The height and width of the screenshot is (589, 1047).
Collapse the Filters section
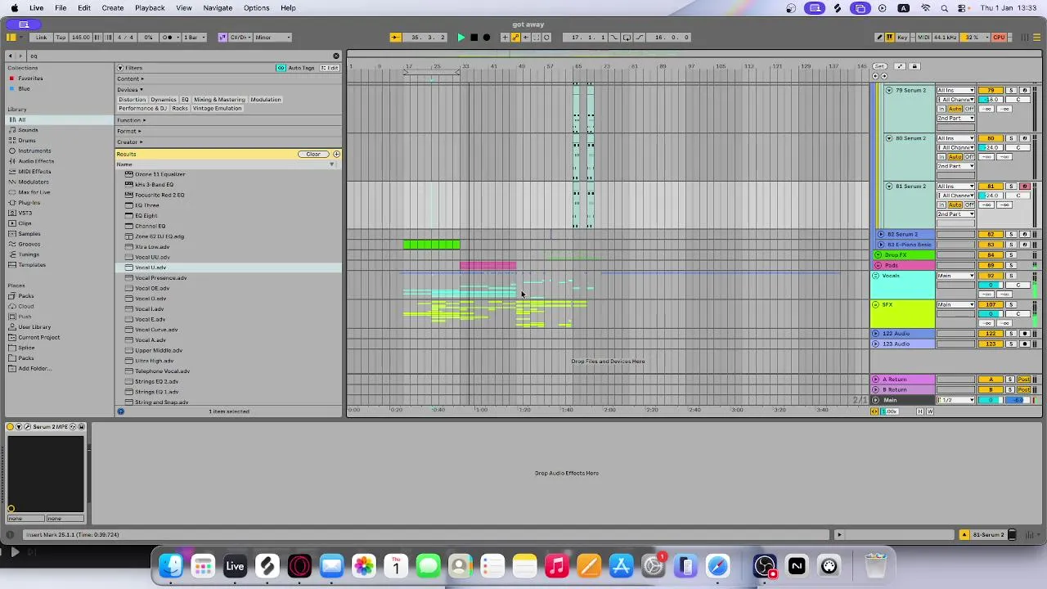coord(120,68)
